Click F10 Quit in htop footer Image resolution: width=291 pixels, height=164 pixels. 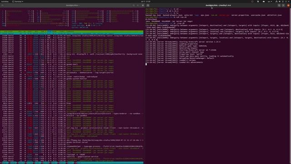(78, 163)
